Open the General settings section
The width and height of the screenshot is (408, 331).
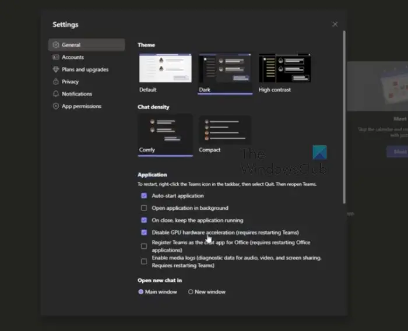pos(86,45)
